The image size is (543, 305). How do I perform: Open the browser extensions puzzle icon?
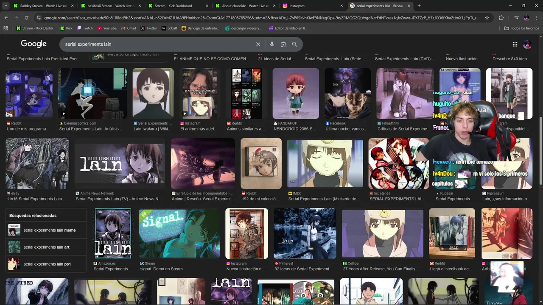tap(501, 18)
